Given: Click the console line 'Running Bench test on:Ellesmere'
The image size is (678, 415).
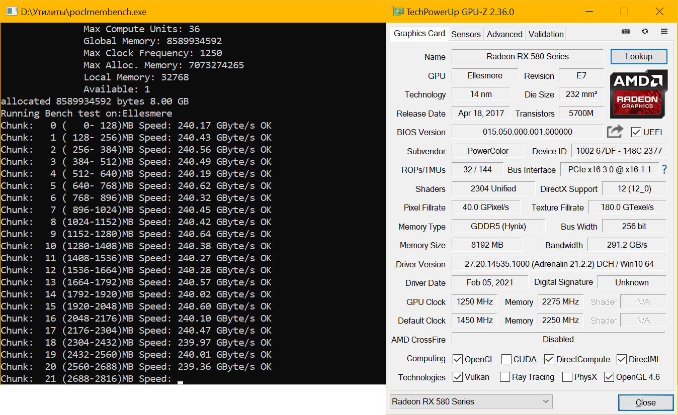Looking at the screenshot, I should click(x=87, y=114).
